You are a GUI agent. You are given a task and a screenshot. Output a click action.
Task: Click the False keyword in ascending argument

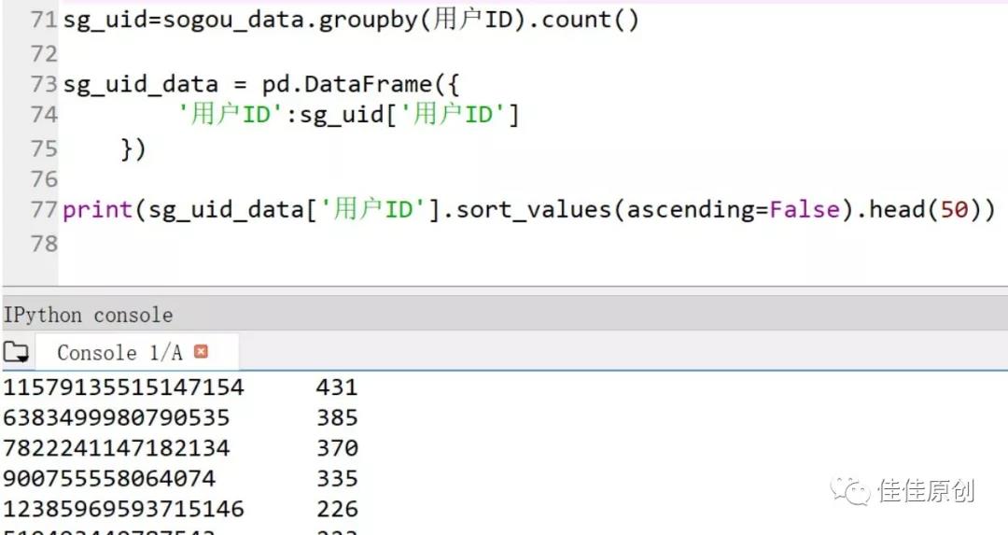(805, 210)
